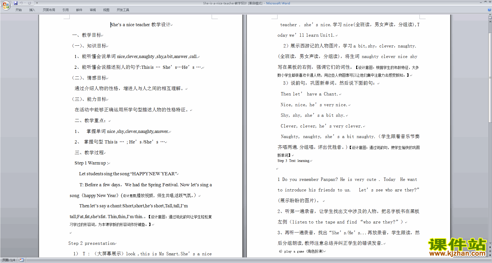The width and height of the screenshot is (492, 263).
Task: Click the line "Then let' have a Chant."
Action: (x=310, y=94)
